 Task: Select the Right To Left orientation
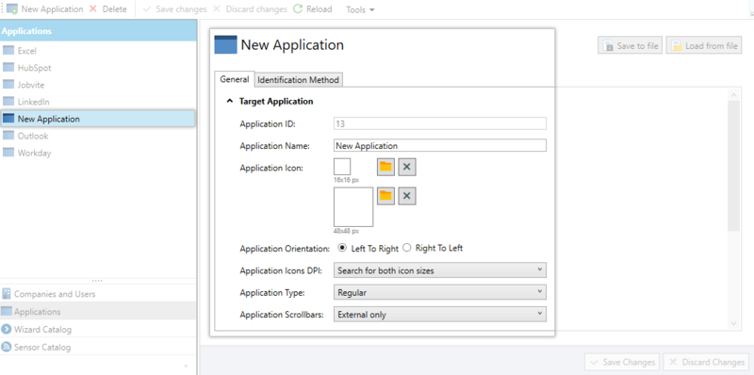pyautogui.click(x=407, y=248)
